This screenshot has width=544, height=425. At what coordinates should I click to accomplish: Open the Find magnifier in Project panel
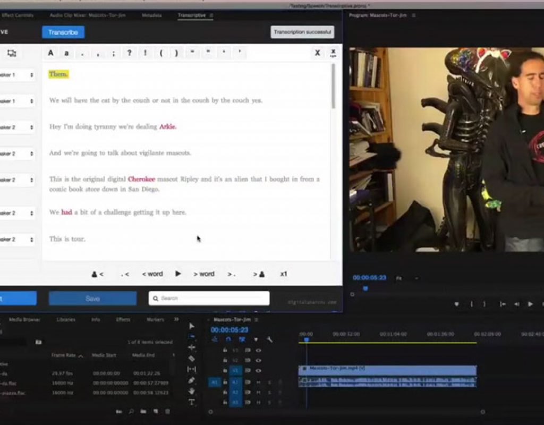131,412
